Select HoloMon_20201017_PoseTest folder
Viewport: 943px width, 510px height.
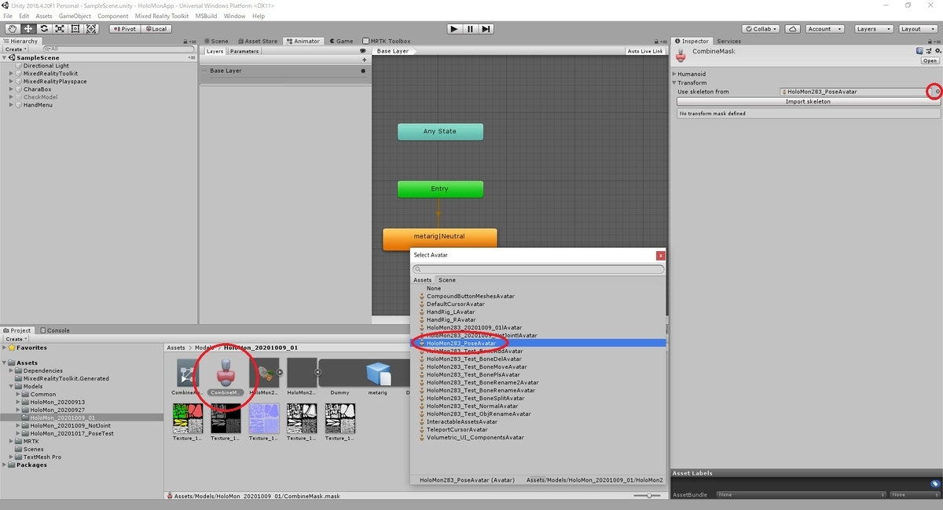point(72,433)
